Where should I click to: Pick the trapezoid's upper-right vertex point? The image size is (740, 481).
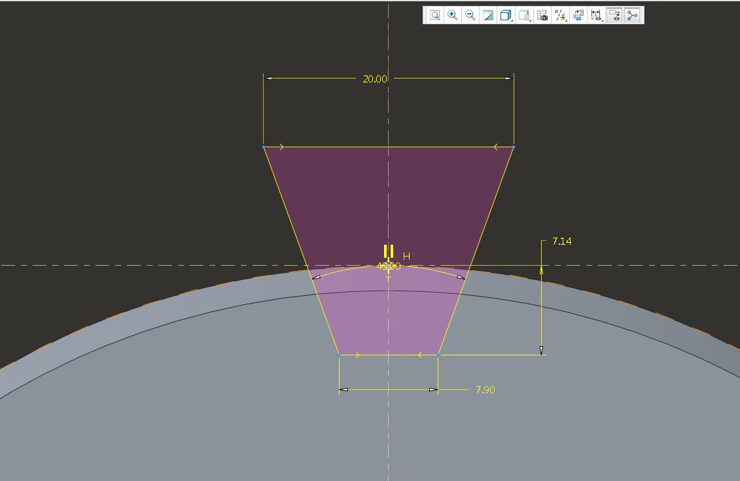pos(514,147)
